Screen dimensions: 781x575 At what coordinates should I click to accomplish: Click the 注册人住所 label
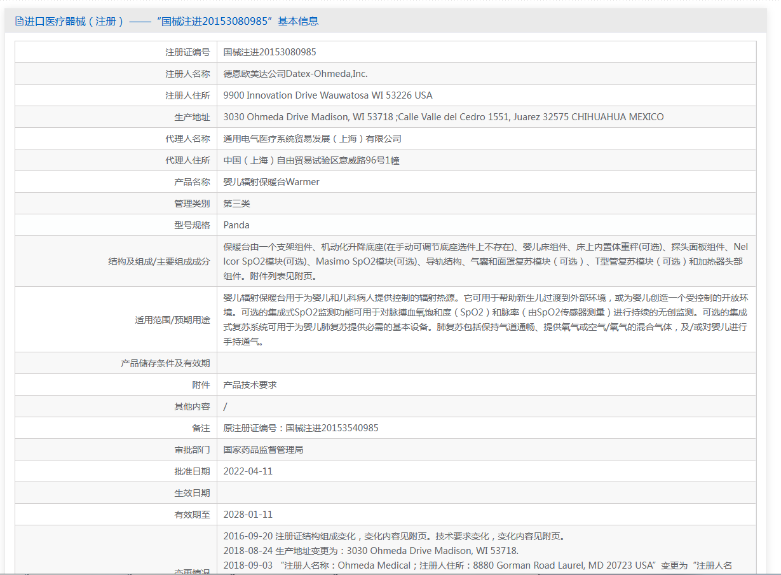coord(187,95)
